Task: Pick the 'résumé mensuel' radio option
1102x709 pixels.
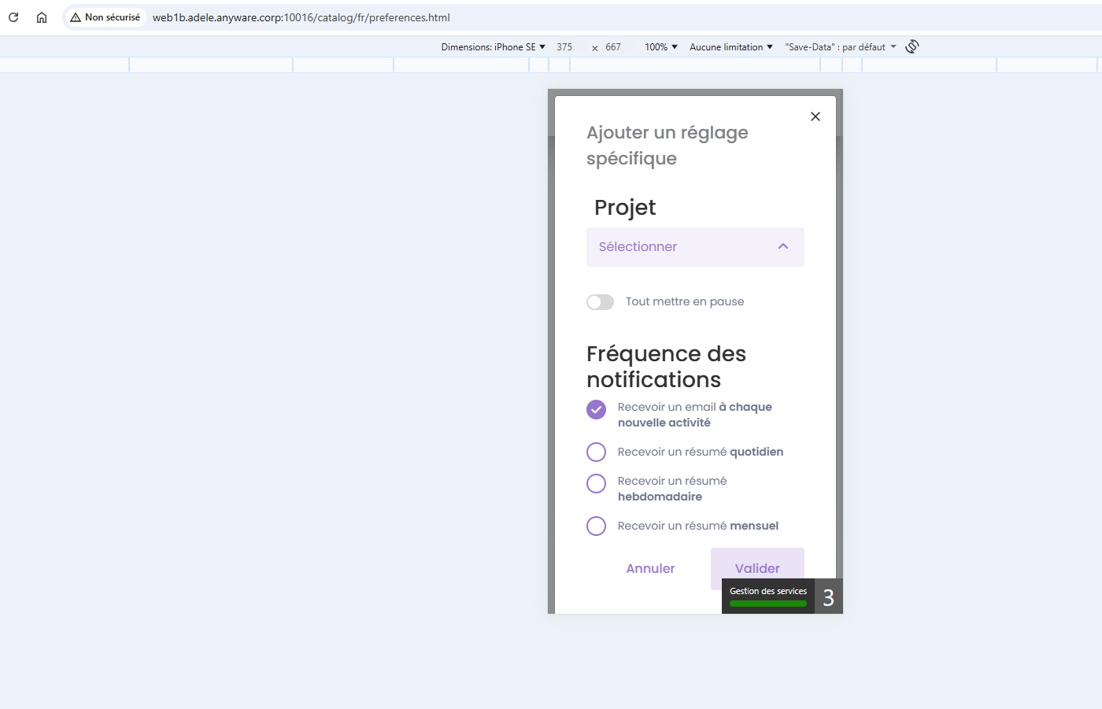Action: pyautogui.click(x=597, y=526)
